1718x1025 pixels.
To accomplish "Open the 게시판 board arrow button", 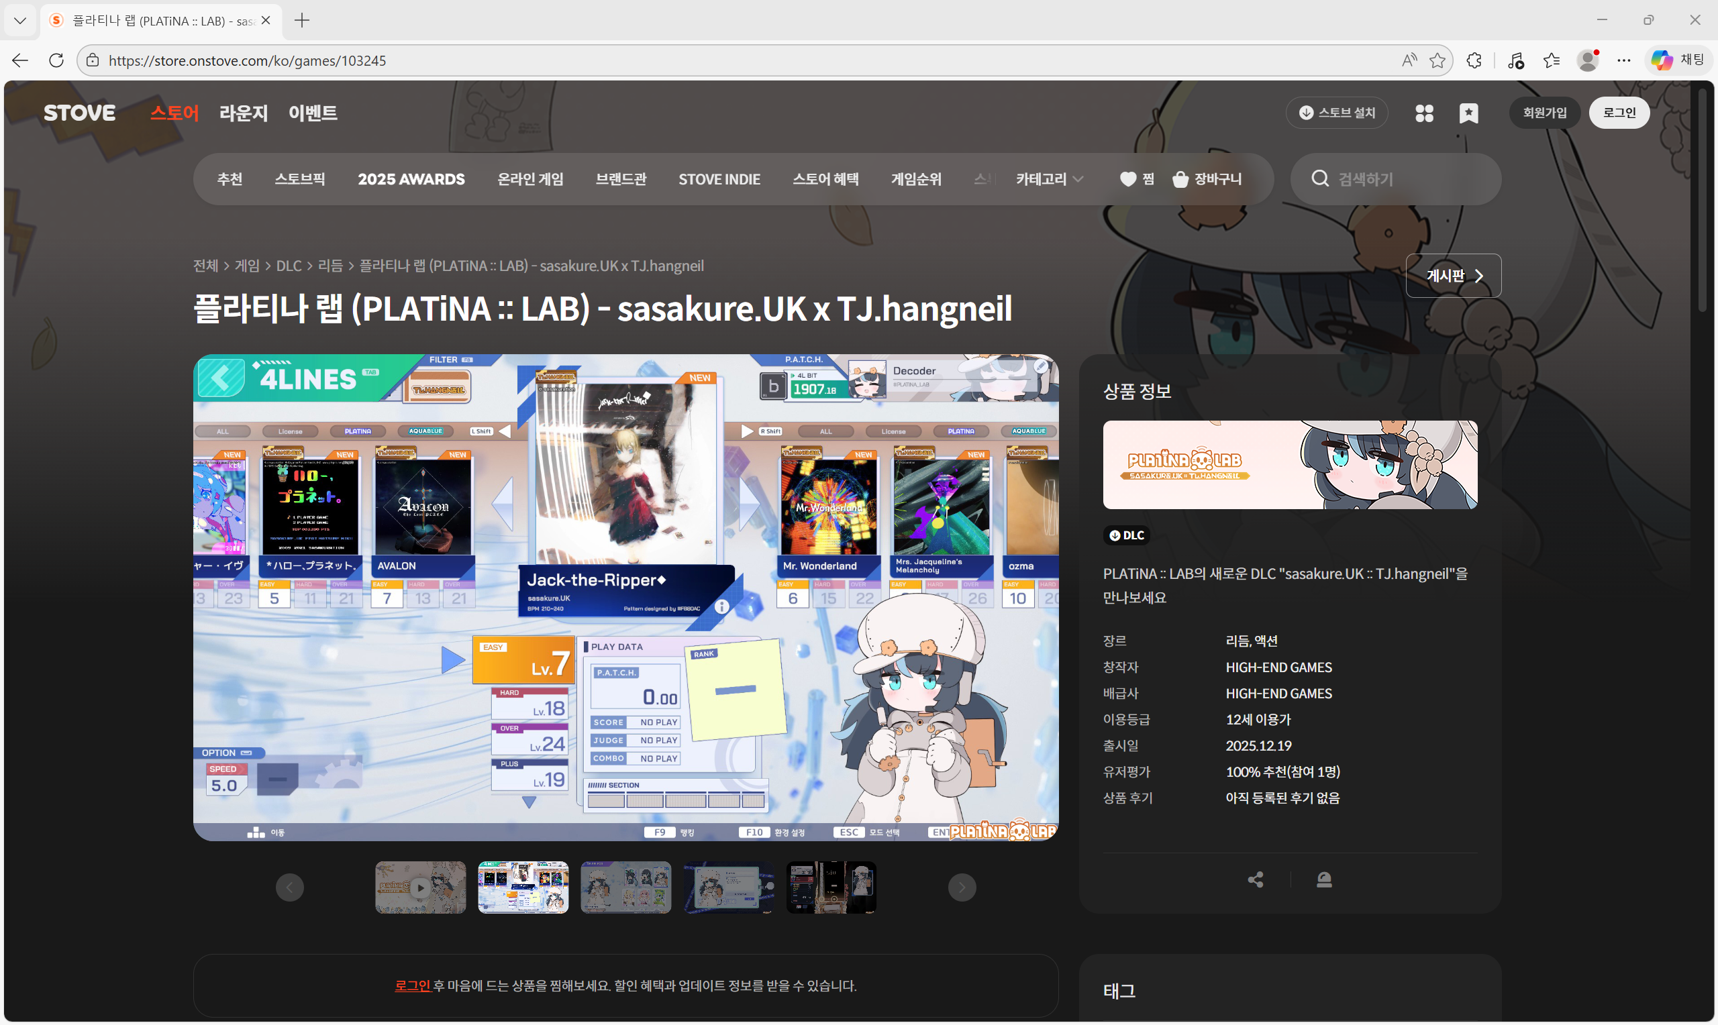I will (1453, 276).
